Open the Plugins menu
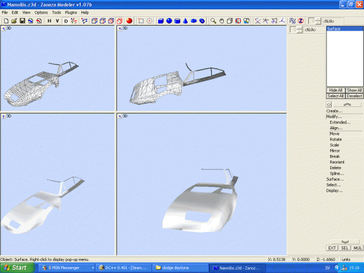The image size is (364, 273). click(x=71, y=12)
